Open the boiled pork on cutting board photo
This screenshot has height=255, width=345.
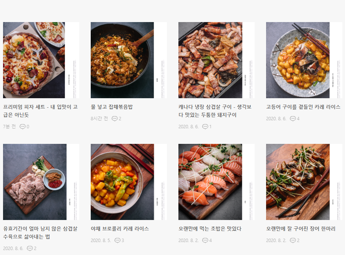point(41,182)
